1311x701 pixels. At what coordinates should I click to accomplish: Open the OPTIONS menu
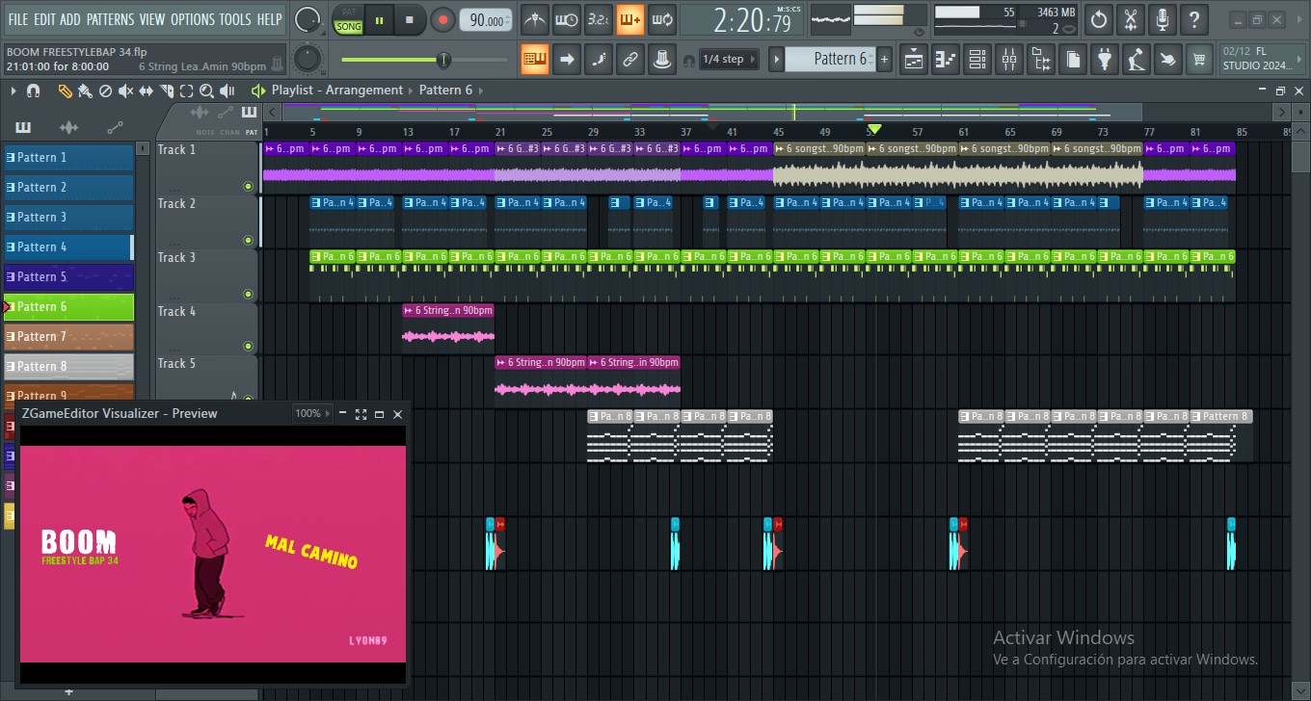tap(193, 19)
